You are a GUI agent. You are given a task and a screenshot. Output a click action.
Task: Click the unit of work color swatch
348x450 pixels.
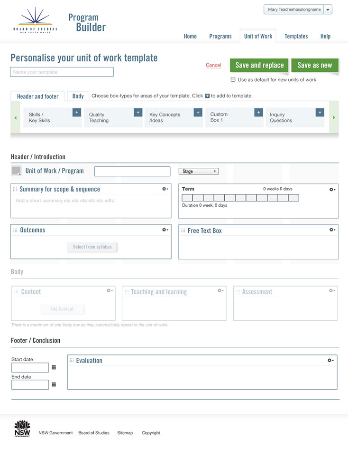click(17, 171)
